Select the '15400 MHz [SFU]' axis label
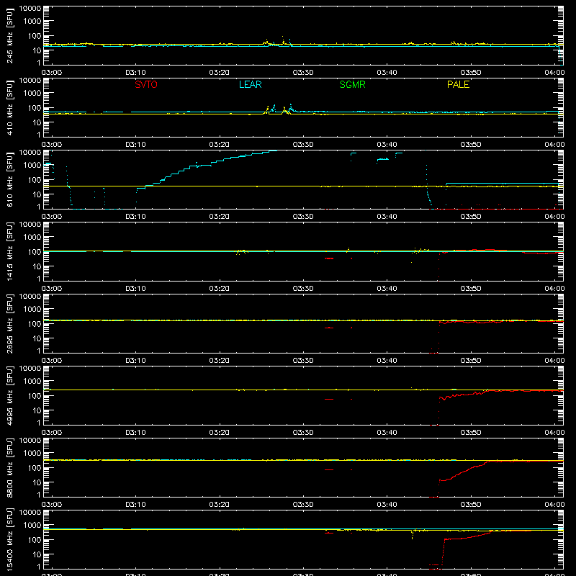Screen dimensions: 576x576 click(x=10, y=540)
